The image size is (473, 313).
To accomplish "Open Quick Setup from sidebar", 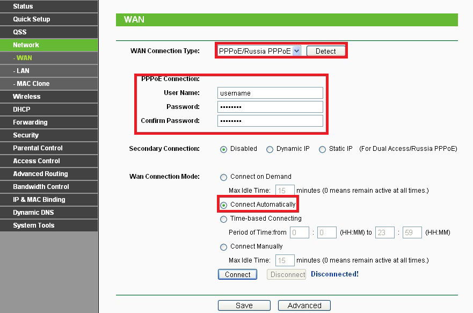I will pyautogui.click(x=49, y=19).
